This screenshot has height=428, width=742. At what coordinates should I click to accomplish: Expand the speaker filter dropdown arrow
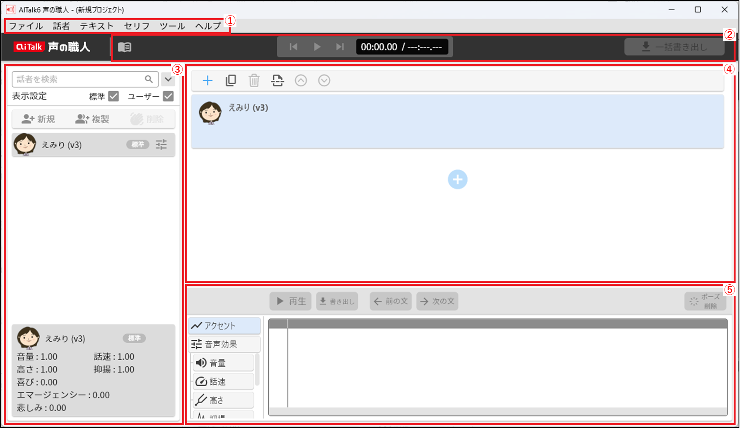168,79
